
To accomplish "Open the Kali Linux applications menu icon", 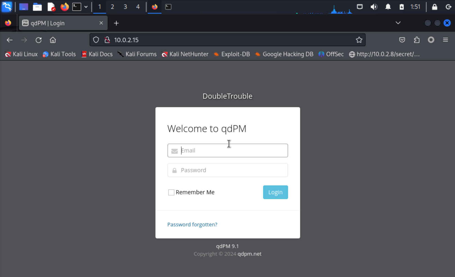I will pyautogui.click(x=7, y=6).
